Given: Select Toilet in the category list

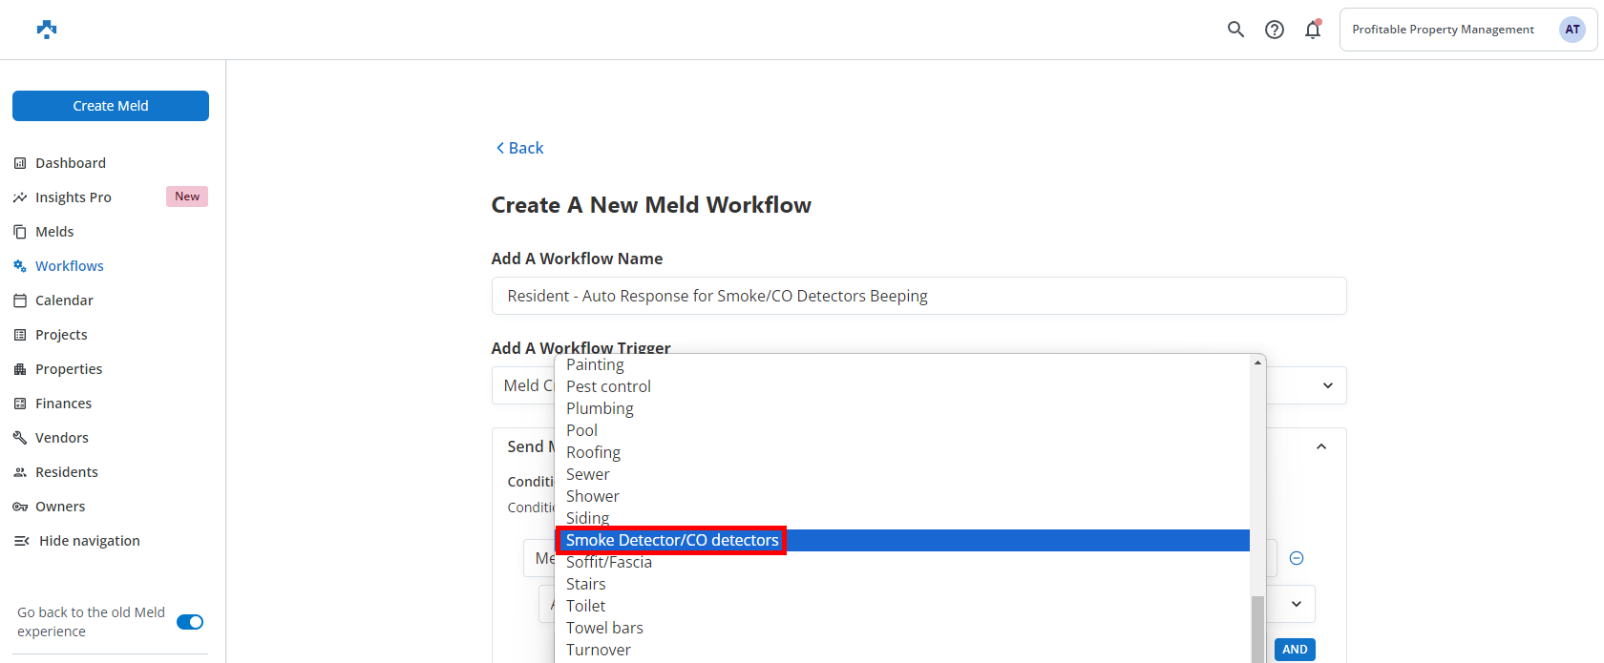Looking at the screenshot, I should (585, 606).
